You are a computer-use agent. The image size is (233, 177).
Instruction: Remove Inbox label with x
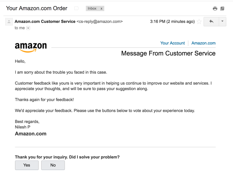click(x=101, y=9)
